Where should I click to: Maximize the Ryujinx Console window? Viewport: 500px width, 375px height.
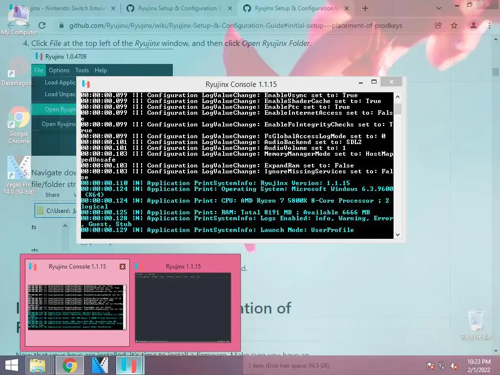click(x=374, y=82)
